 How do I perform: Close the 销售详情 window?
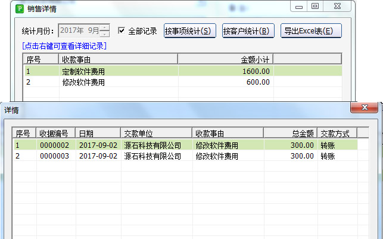(337, 7)
